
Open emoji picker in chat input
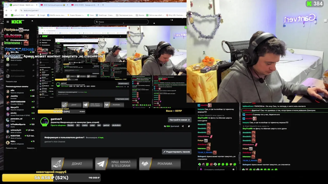[233, 169]
